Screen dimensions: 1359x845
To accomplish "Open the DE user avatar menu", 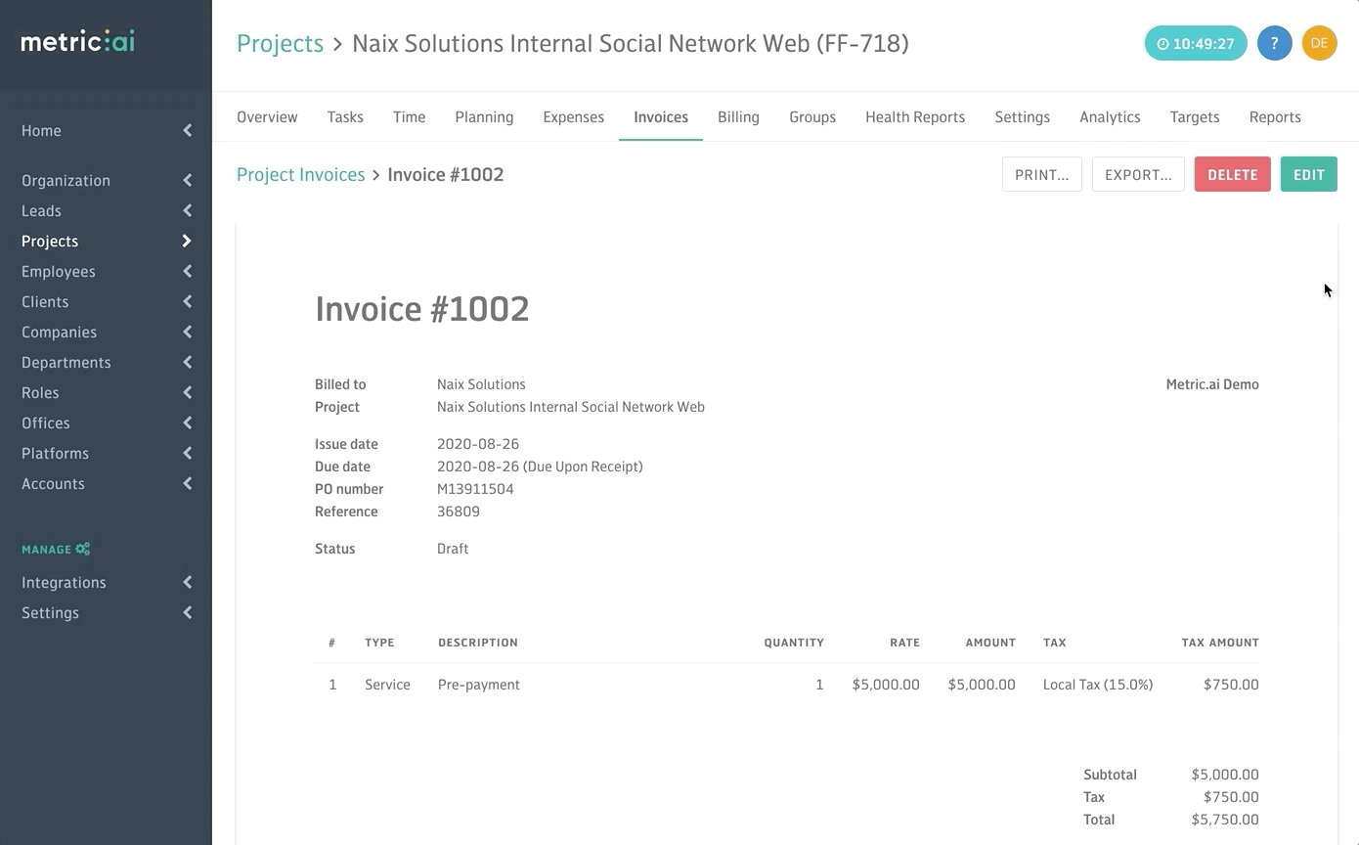I will (x=1319, y=43).
